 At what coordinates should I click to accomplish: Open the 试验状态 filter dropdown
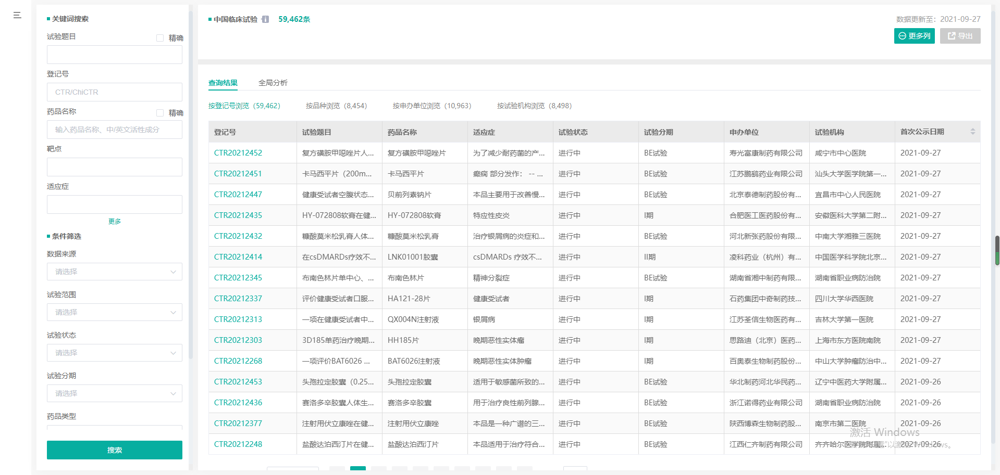tap(115, 353)
